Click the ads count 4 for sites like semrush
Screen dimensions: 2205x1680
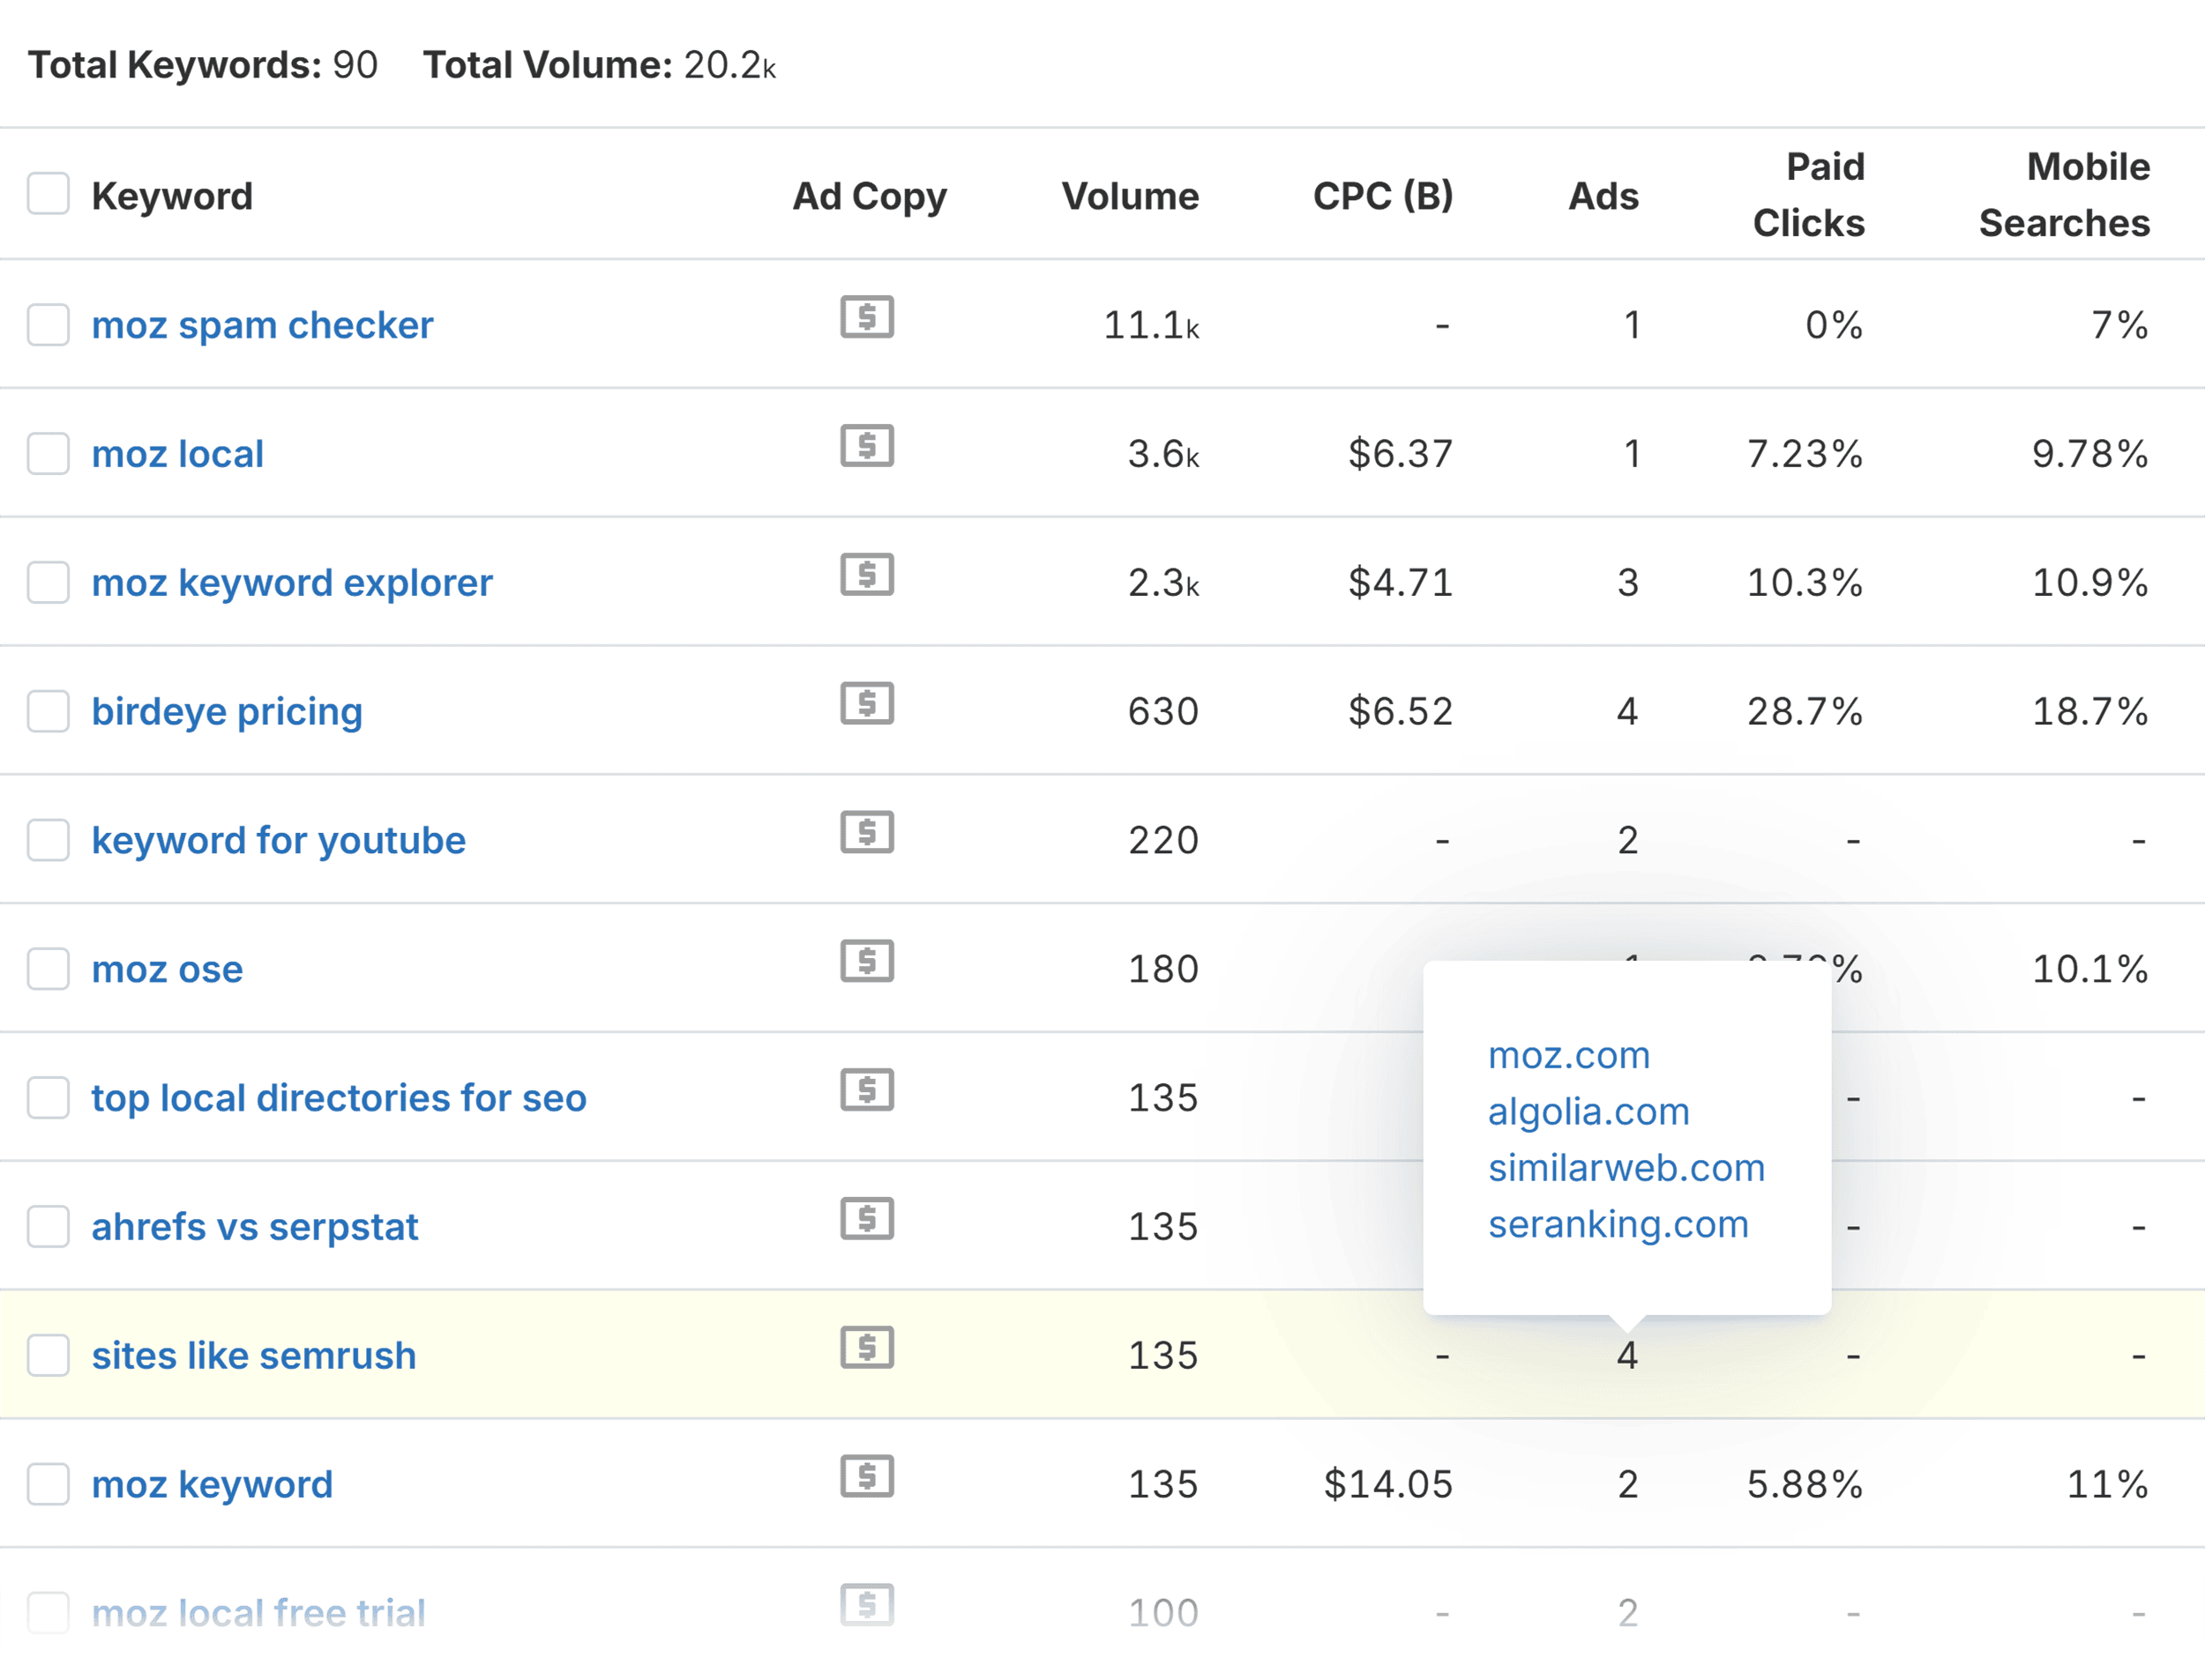click(1628, 1356)
